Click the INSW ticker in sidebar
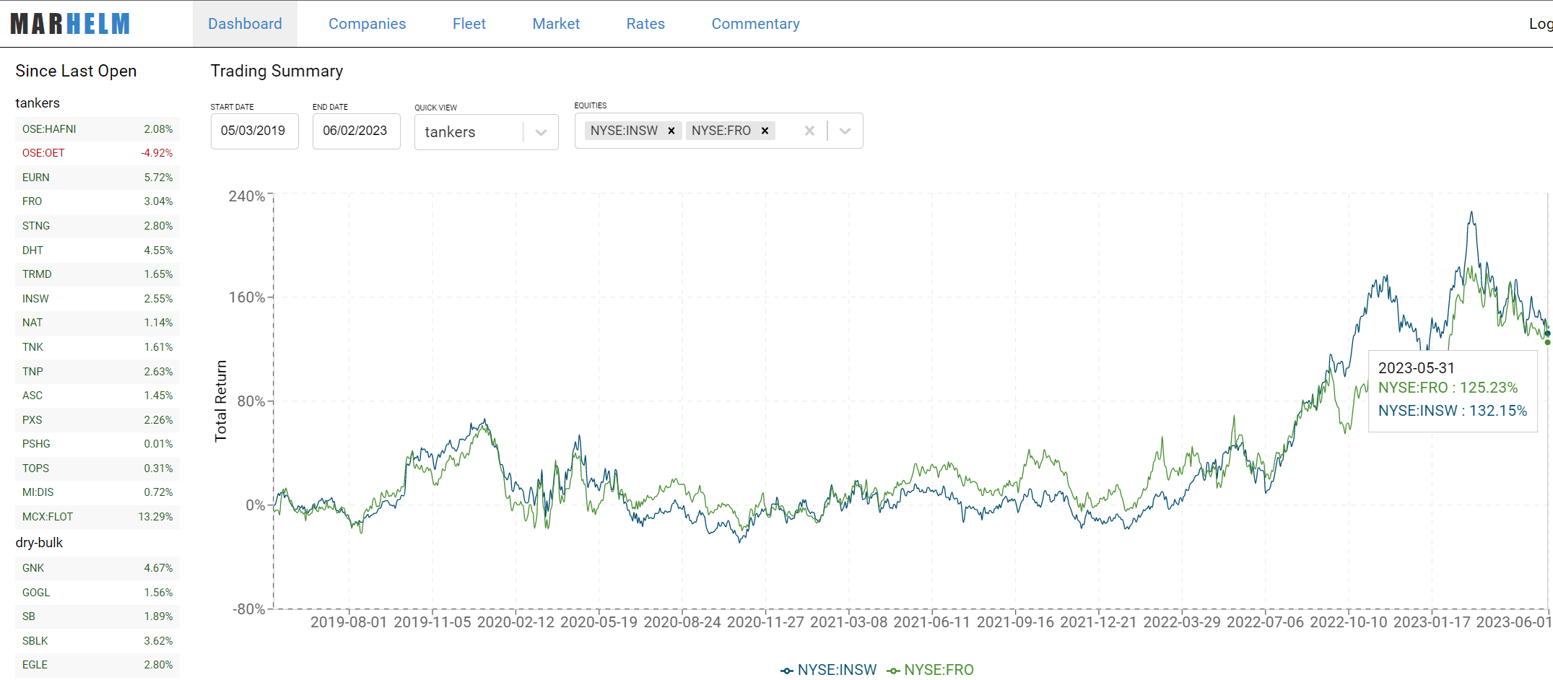 [x=97, y=299]
